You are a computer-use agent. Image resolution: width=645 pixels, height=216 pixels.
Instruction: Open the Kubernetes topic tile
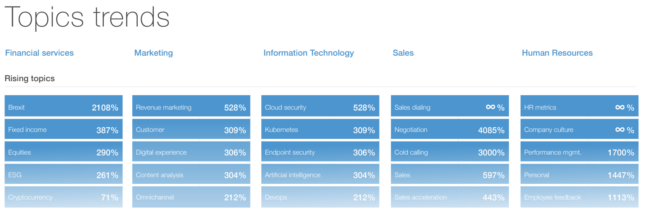(320, 130)
